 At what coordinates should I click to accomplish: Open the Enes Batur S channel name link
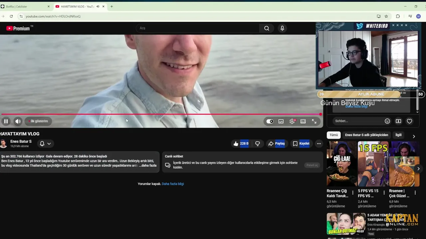click(21, 141)
